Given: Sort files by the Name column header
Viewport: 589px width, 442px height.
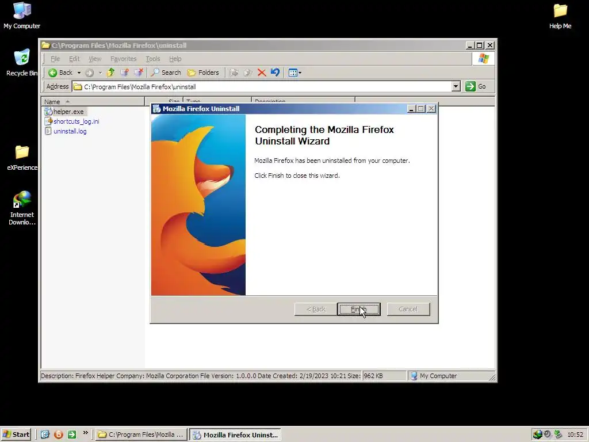Looking at the screenshot, I should (93, 101).
